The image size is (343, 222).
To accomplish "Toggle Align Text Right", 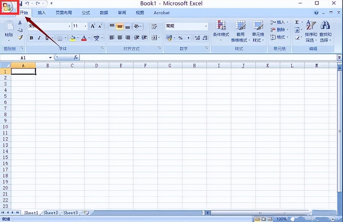I will point(127,38).
